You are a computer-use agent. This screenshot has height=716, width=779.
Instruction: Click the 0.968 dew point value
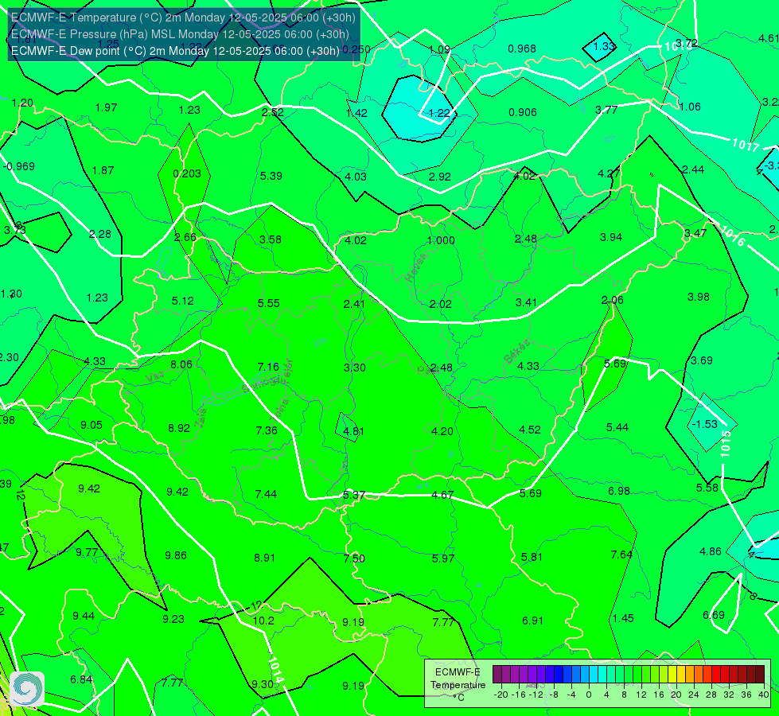(522, 49)
